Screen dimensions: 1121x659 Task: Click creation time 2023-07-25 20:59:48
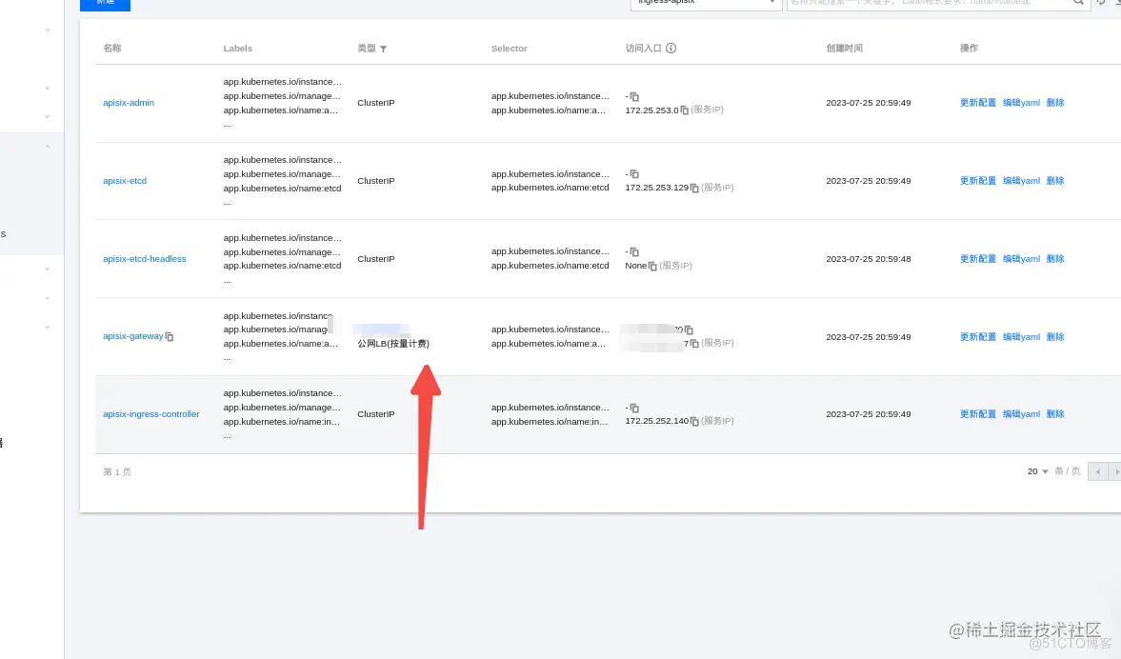pyautogui.click(x=868, y=259)
